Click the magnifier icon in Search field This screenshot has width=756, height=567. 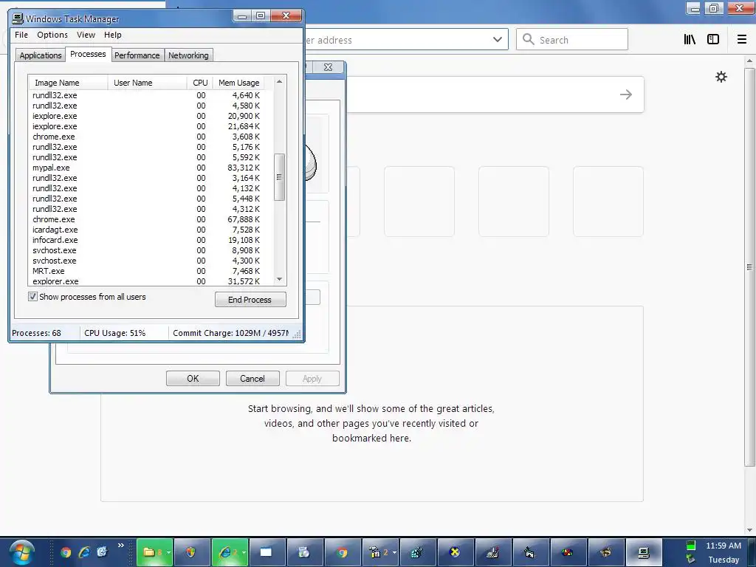point(529,40)
